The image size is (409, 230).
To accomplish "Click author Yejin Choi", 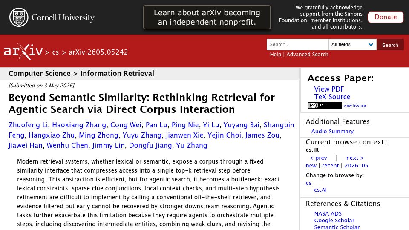I will (x=224, y=135).
